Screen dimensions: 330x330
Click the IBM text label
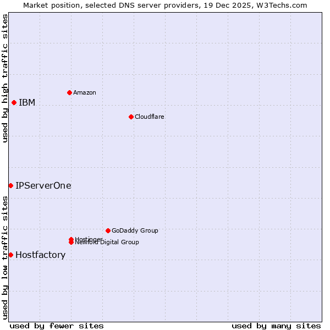pyautogui.click(x=27, y=102)
